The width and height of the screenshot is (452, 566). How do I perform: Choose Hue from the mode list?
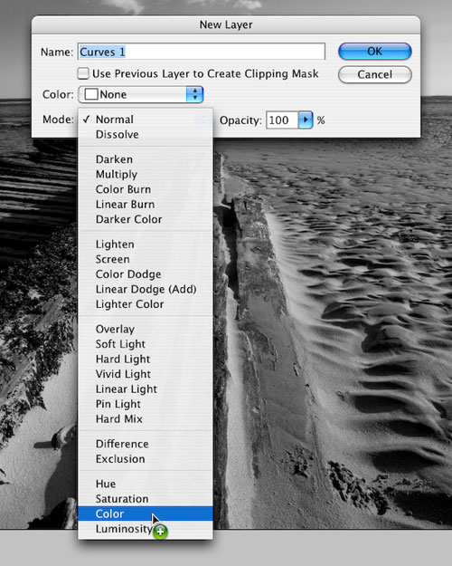pos(146,484)
